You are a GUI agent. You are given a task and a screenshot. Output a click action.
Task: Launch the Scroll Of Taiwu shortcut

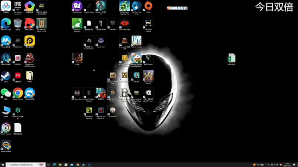(89, 42)
